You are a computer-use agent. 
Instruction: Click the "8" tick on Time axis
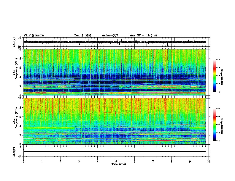pyautogui.click(x=172, y=161)
